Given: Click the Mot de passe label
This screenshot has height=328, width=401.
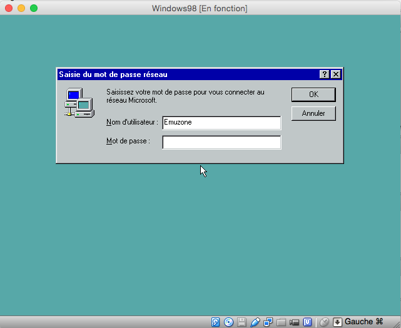Looking at the screenshot, I should [x=128, y=141].
